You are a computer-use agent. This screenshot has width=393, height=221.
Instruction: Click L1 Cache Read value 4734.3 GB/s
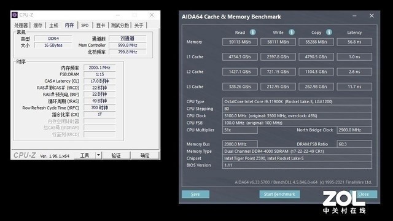[240, 57]
